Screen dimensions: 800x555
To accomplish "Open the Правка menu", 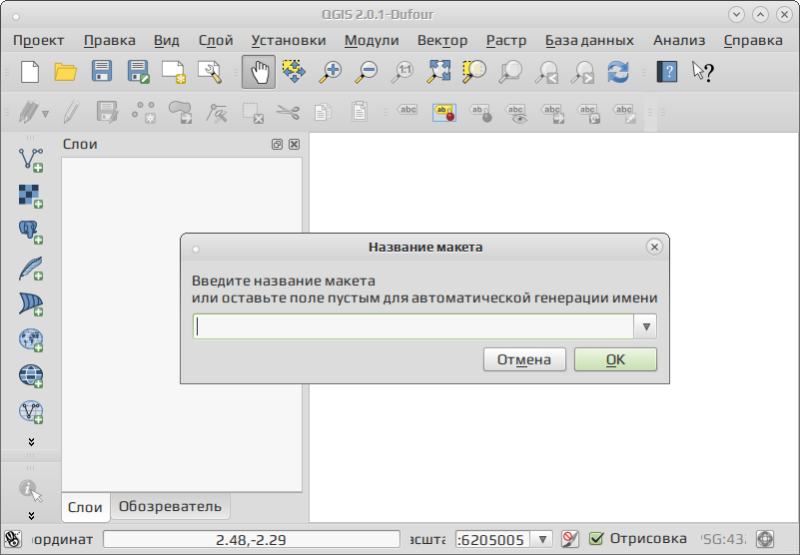I will pyautogui.click(x=110, y=40).
